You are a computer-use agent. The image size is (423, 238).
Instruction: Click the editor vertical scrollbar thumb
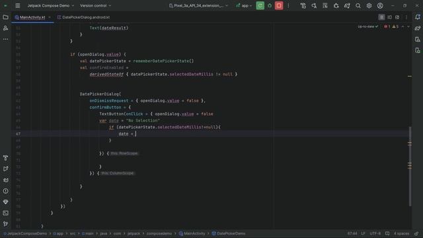pyautogui.click(x=410, y=166)
